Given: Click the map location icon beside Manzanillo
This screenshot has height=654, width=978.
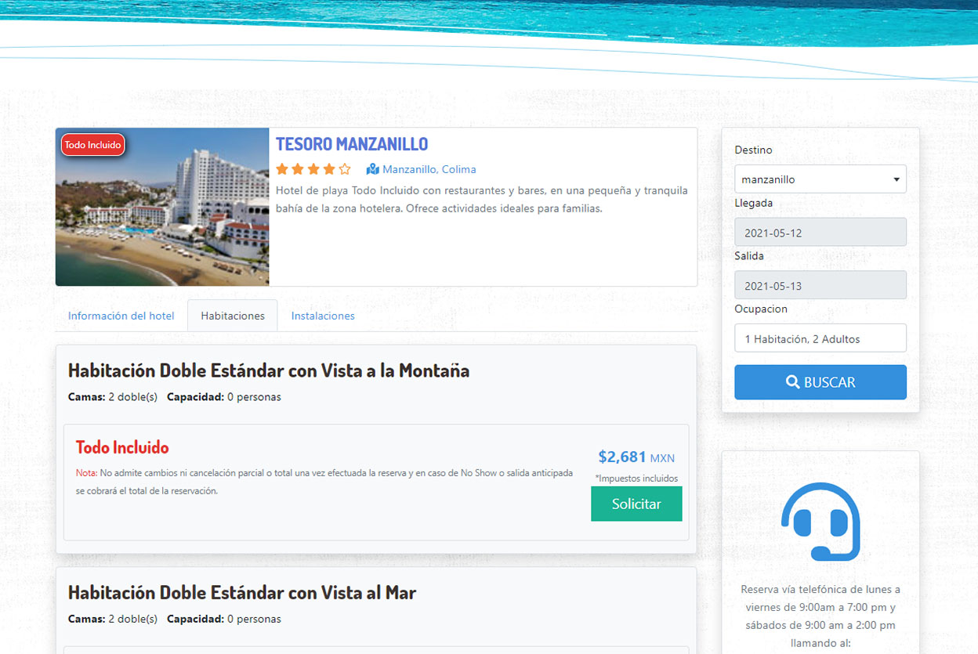Looking at the screenshot, I should point(373,169).
